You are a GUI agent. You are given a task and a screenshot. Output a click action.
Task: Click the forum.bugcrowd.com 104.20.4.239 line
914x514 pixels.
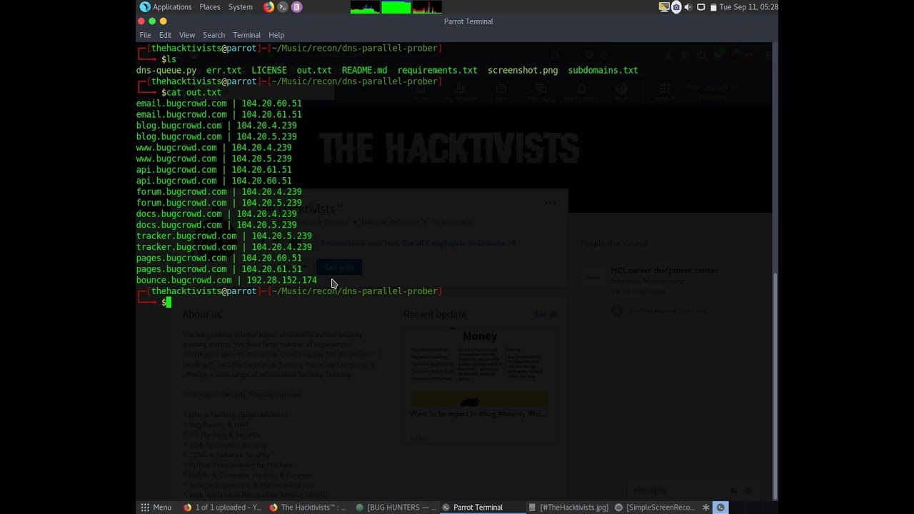[x=219, y=192]
